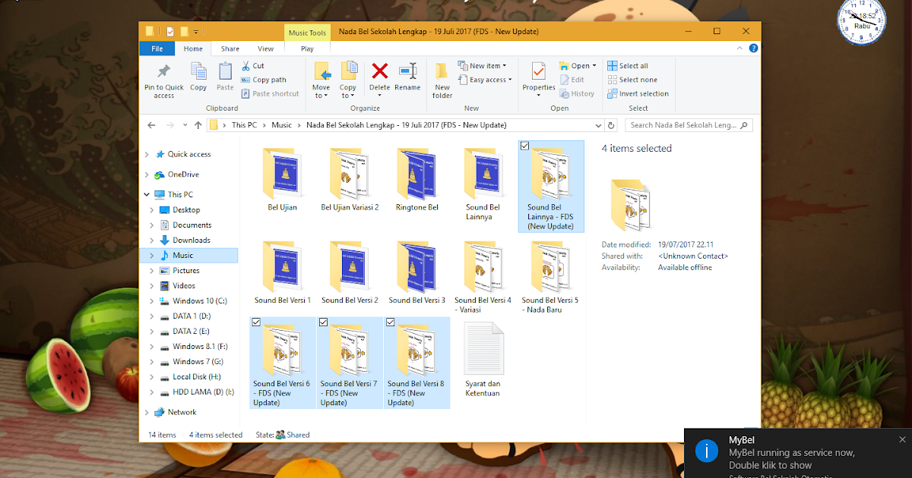Click History in the Open group
This screenshot has width=912, height=478.
pyautogui.click(x=577, y=94)
